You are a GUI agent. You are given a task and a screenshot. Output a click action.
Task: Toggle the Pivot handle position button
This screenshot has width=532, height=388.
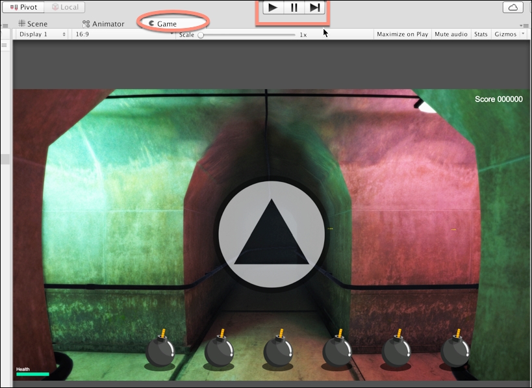[23, 7]
